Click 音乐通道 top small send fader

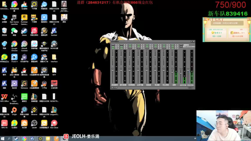121,57
